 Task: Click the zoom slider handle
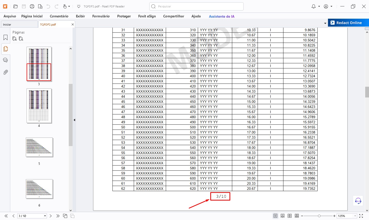coord(319,216)
